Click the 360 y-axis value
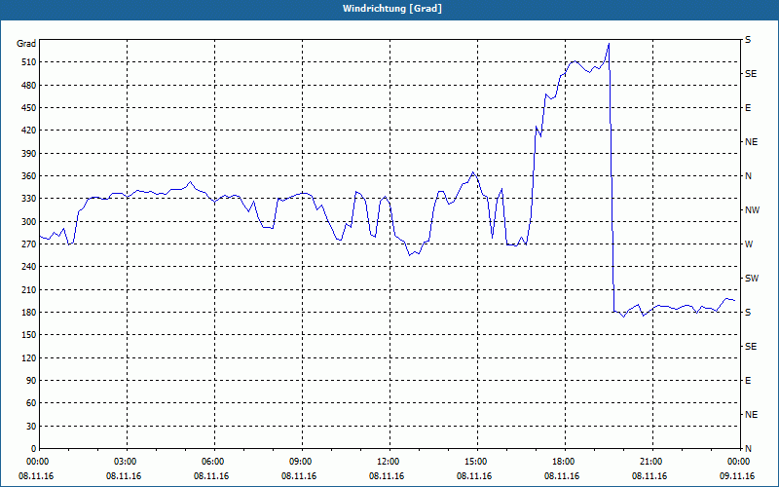This screenshot has width=779, height=487. (x=29, y=176)
